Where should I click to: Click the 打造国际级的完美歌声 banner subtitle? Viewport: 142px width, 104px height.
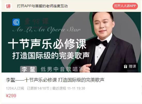click(51, 55)
